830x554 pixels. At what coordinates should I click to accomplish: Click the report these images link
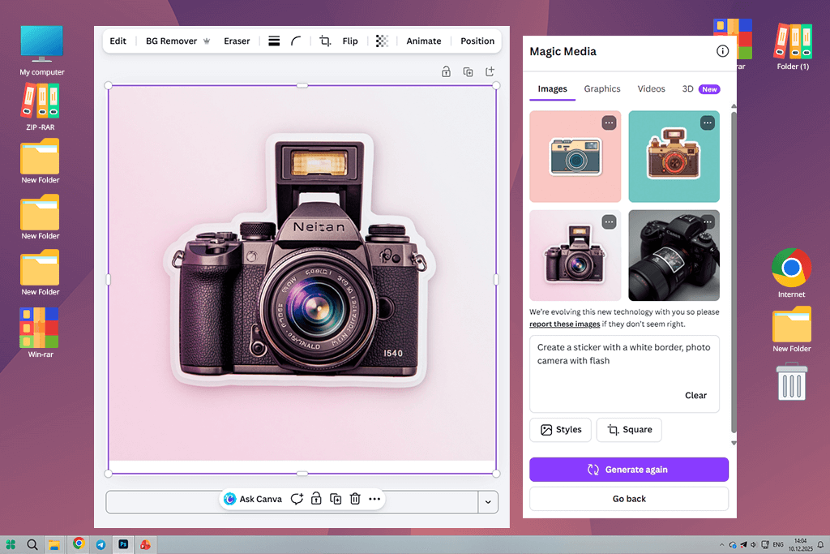click(564, 324)
